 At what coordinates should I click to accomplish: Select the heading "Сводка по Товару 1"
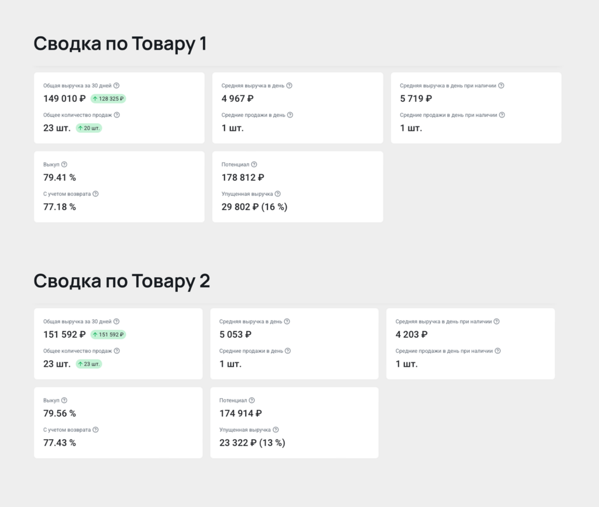(121, 43)
